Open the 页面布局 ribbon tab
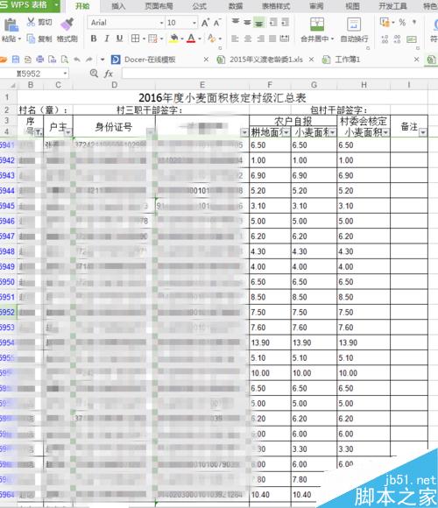 [x=159, y=6]
